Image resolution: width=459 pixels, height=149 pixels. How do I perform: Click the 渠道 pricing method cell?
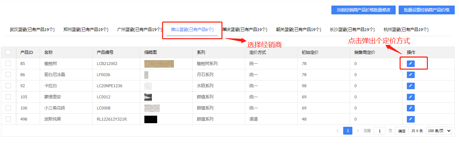(254, 119)
